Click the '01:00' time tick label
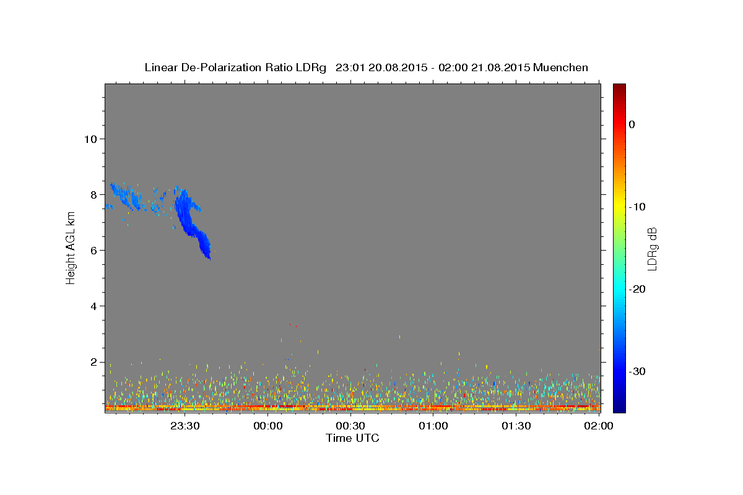This screenshot has height=495, width=743. point(433,426)
